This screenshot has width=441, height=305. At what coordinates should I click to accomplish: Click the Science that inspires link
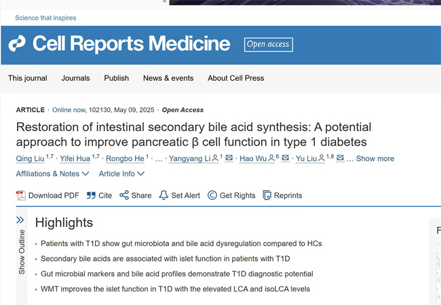45,18
